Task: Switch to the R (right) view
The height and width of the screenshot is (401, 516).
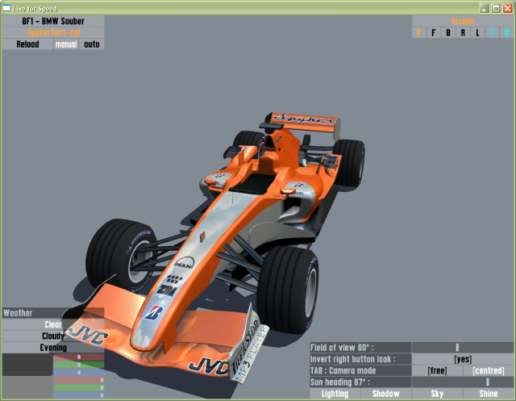Action: click(463, 32)
